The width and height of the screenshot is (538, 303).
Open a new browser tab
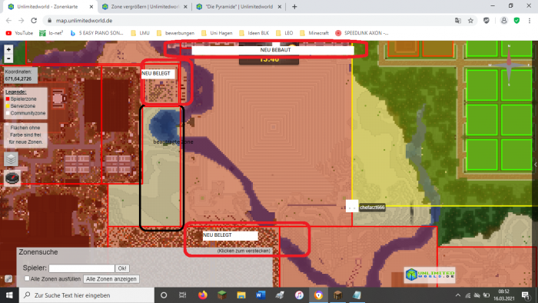pyautogui.click(x=294, y=6)
